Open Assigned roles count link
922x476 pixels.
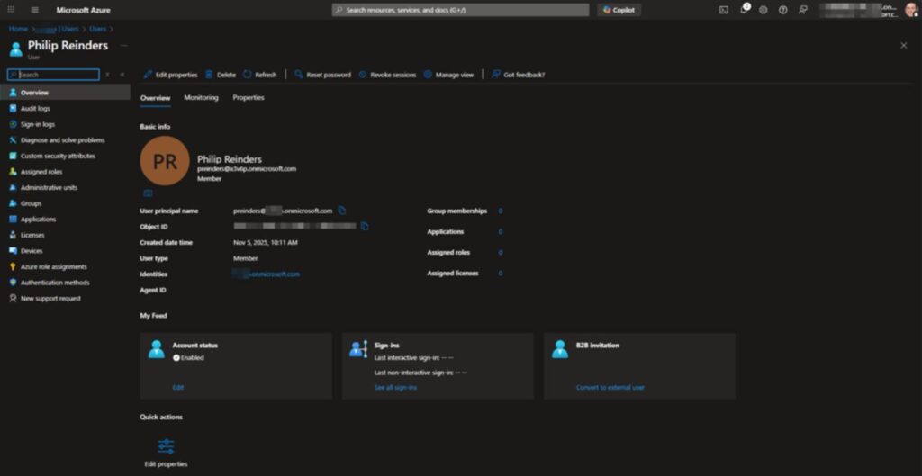[x=501, y=253]
